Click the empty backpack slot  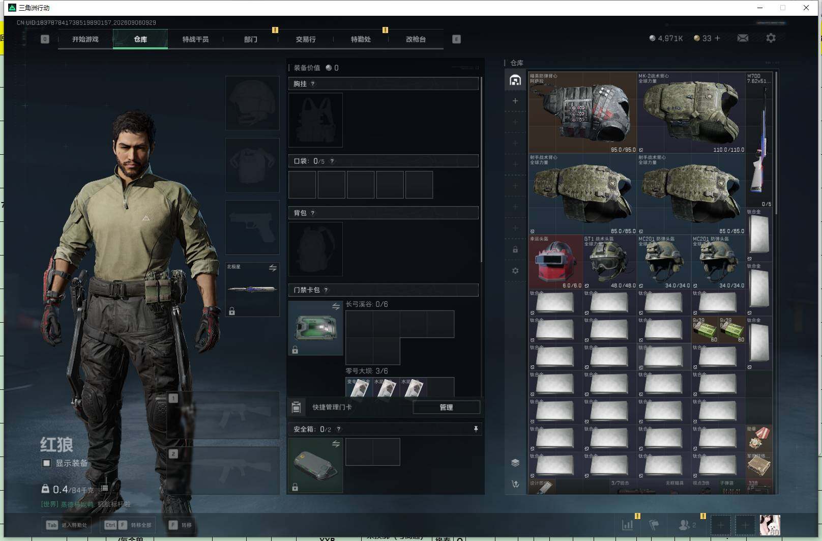[315, 249]
